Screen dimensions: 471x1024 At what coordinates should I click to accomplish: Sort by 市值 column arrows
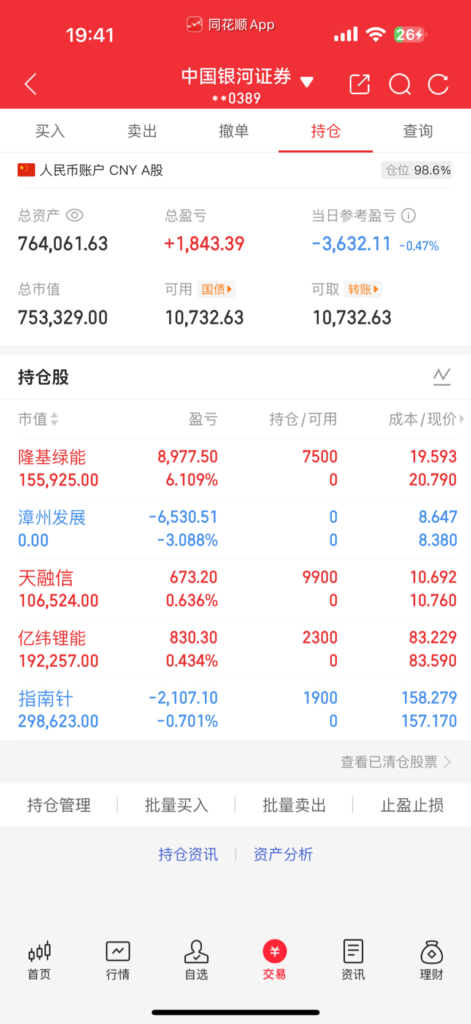click(55, 419)
